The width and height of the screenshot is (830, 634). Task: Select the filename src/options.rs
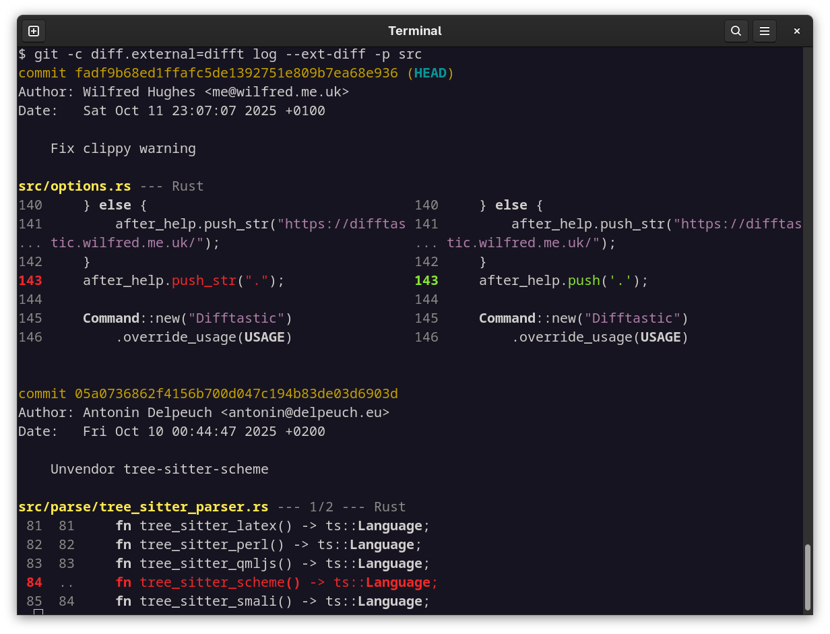74,186
